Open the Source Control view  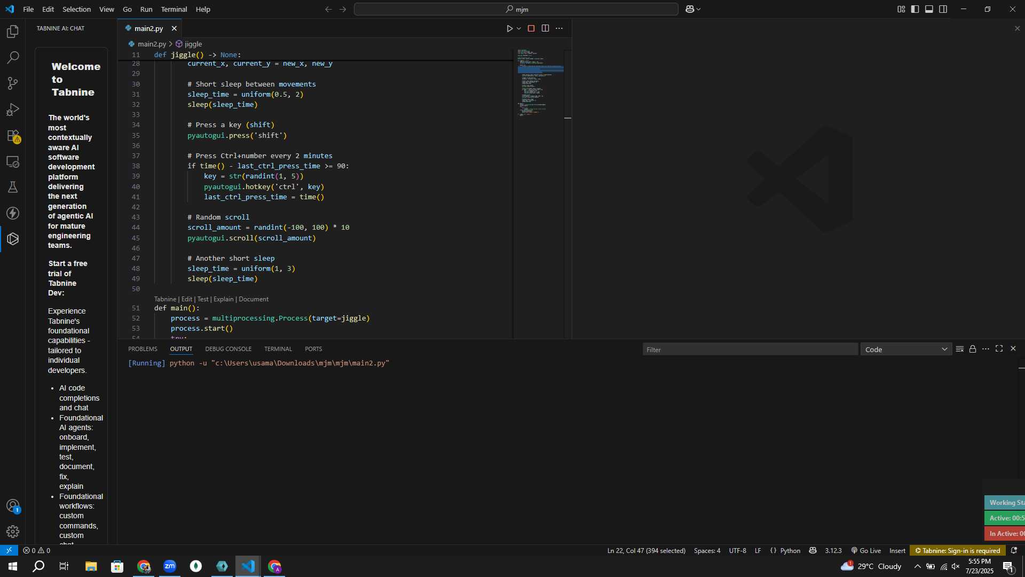point(13,83)
